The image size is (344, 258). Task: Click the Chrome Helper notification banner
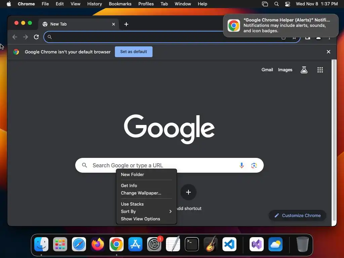pyautogui.click(x=281, y=26)
